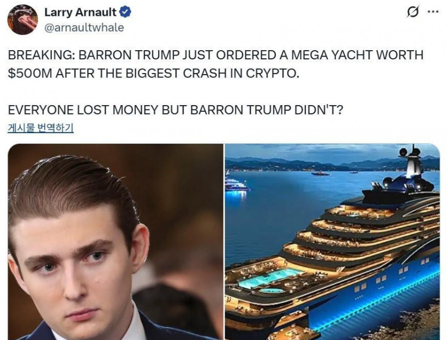This screenshot has width=447, height=340.
Task: Open the mega yacht image
Action: pyautogui.click(x=333, y=242)
